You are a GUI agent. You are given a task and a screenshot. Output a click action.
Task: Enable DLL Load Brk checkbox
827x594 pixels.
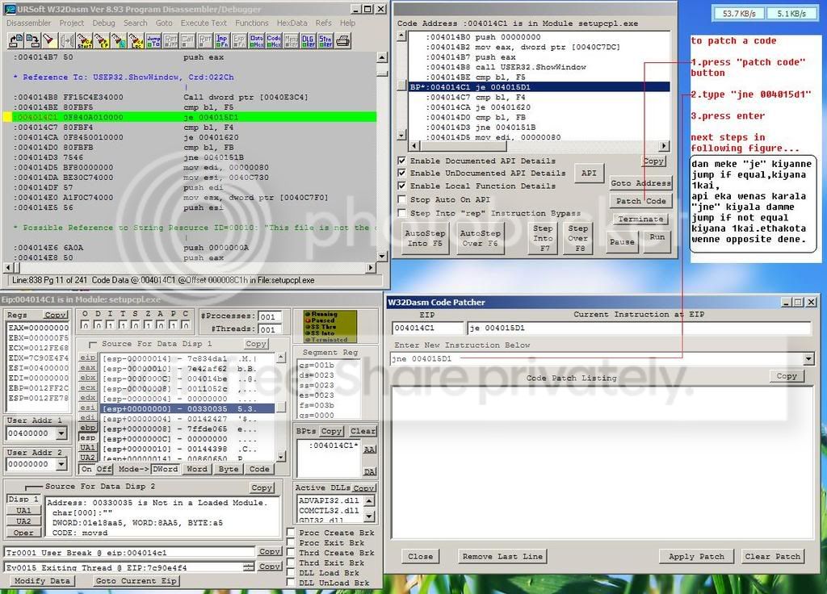pyautogui.click(x=291, y=572)
